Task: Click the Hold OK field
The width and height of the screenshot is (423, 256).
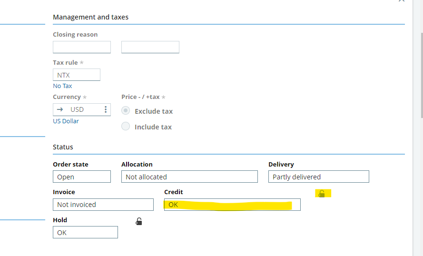Action: coord(85,232)
